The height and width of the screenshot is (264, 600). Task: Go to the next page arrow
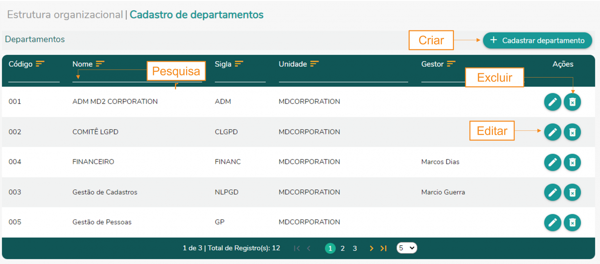[x=371, y=248]
